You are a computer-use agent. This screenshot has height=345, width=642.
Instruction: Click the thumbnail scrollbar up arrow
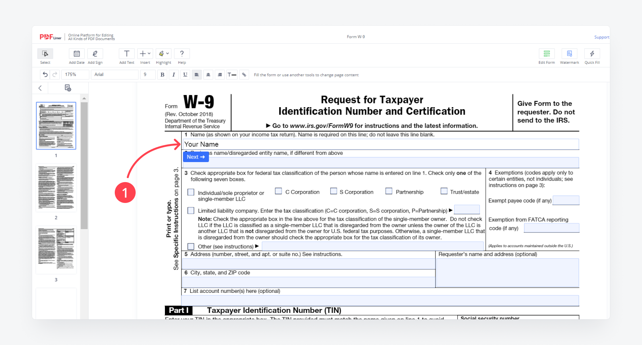coord(84,98)
